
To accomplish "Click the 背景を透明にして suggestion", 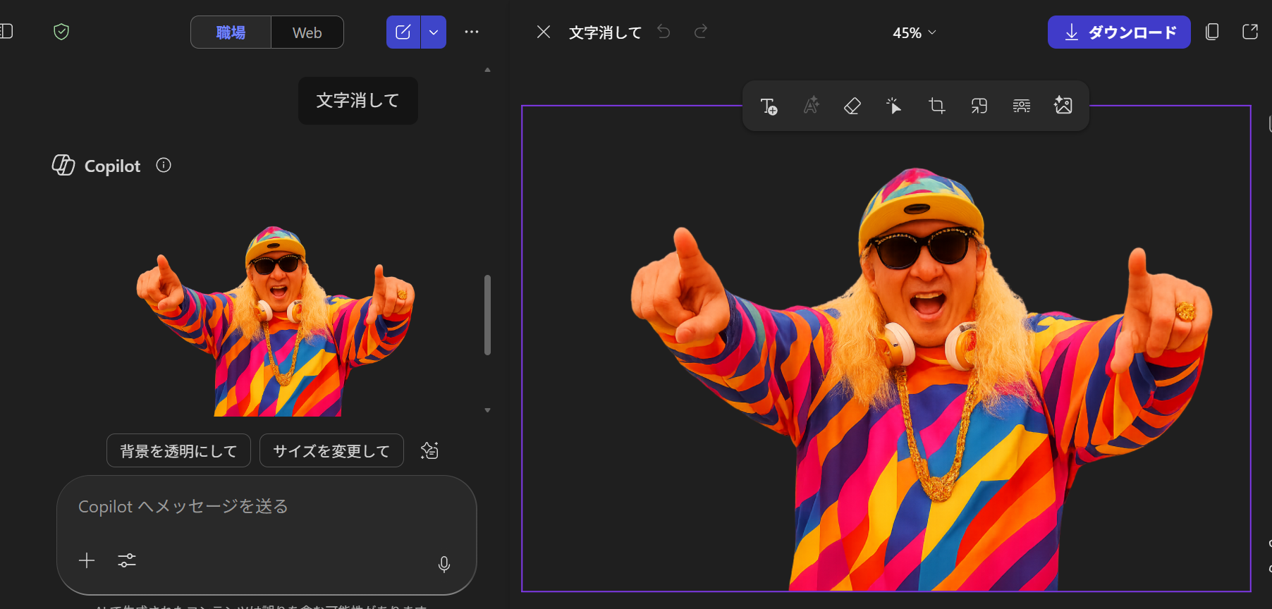I will coord(178,450).
